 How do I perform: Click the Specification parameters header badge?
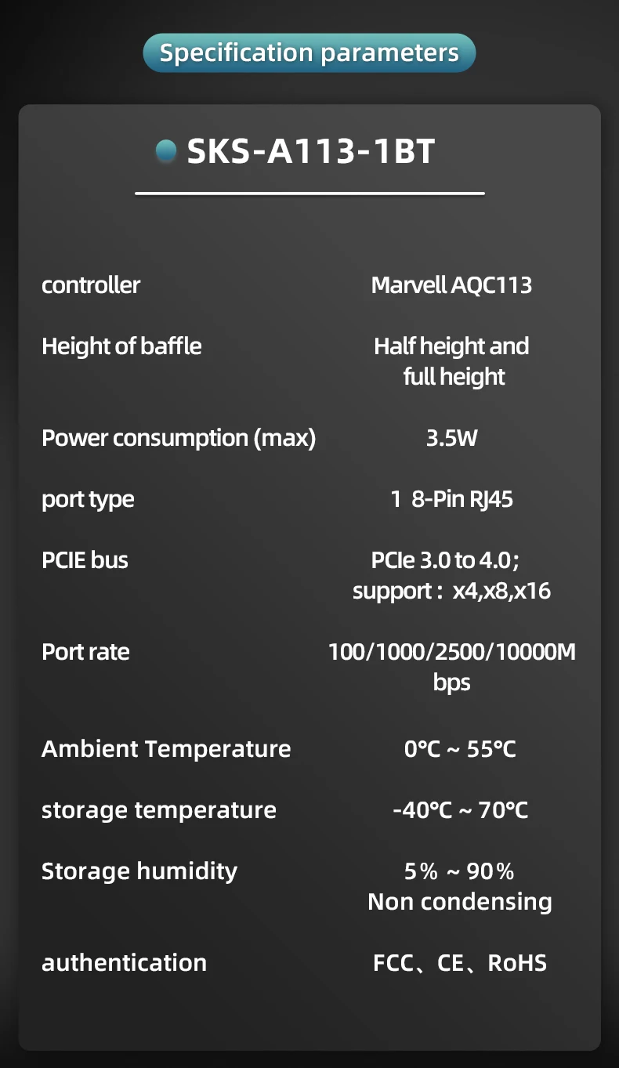[309, 53]
